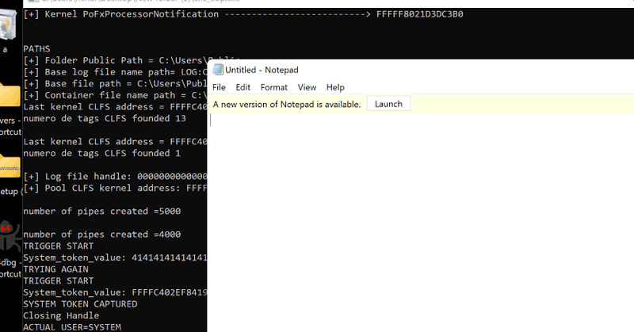This screenshot has width=634, height=332.
Task: Click 'Kernel PoFxProcessorNotification' text in console
Action: point(132,14)
